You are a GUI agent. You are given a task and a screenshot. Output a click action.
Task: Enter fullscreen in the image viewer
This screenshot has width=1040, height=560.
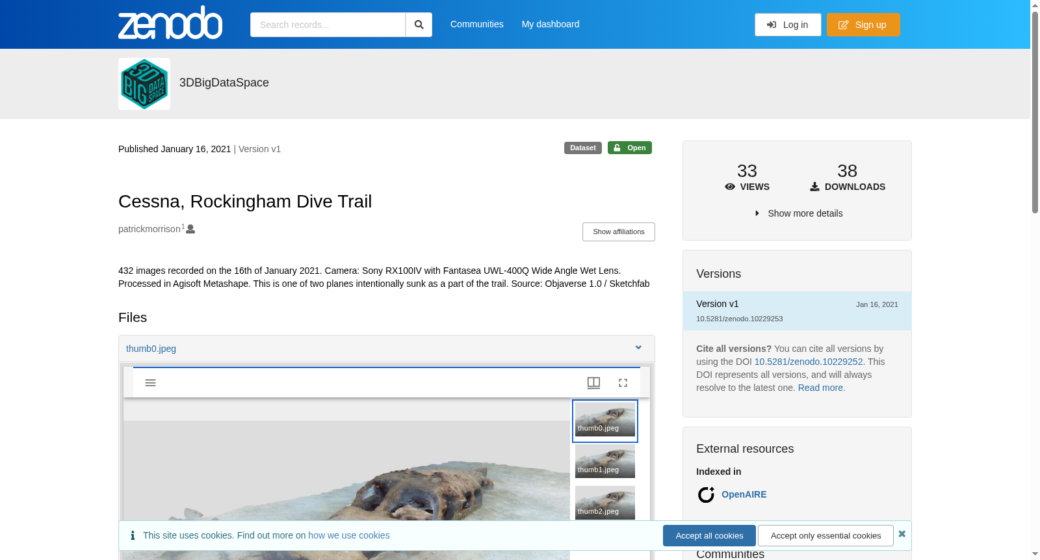click(623, 382)
